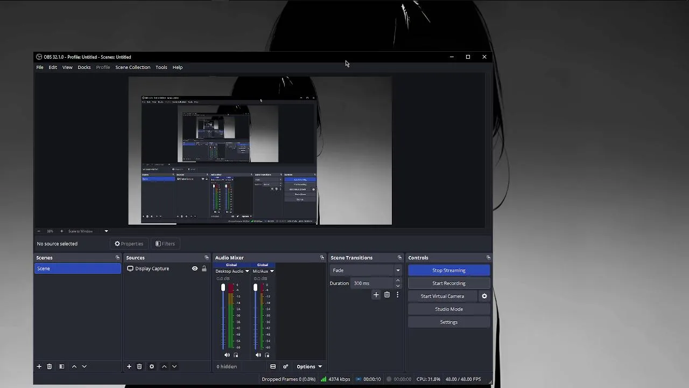Zoom out the preview with the minus icon

38,231
